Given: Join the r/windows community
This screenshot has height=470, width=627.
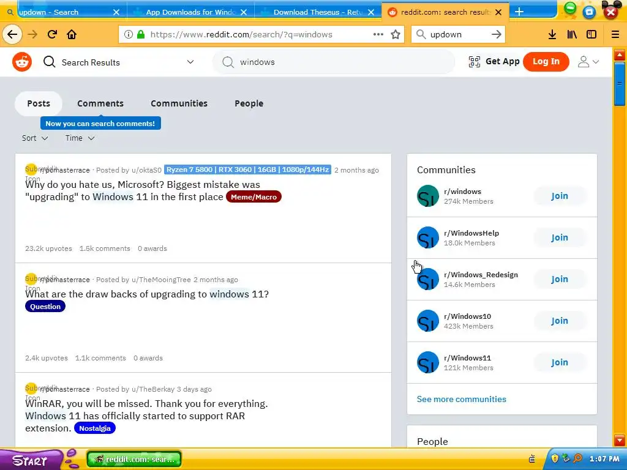Looking at the screenshot, I should 560,196.
